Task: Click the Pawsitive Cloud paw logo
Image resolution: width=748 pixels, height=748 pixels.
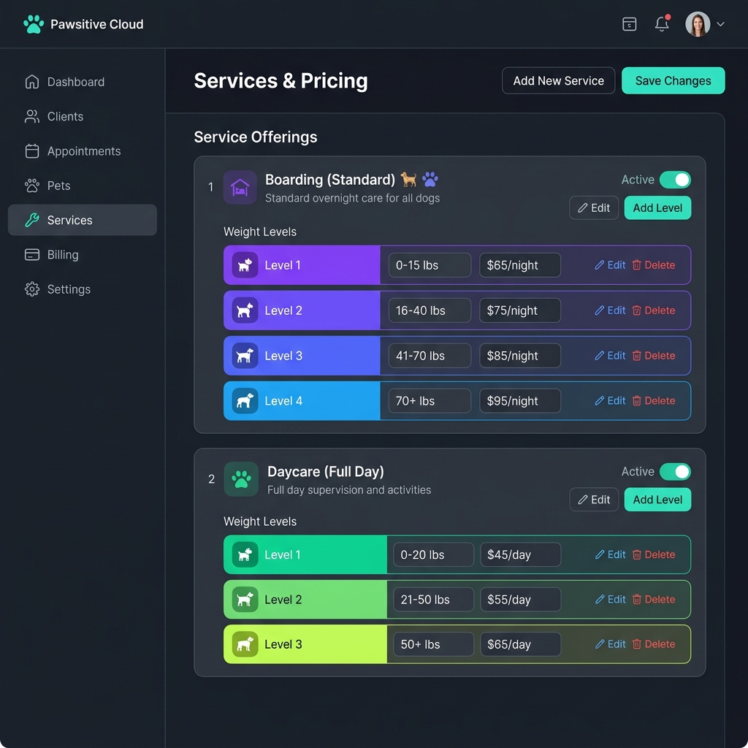Action: click(x=34, y=24)
